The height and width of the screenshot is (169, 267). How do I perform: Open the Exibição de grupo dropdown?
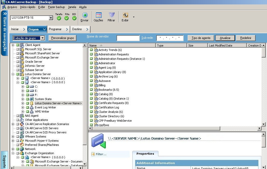tap(43, 38)
